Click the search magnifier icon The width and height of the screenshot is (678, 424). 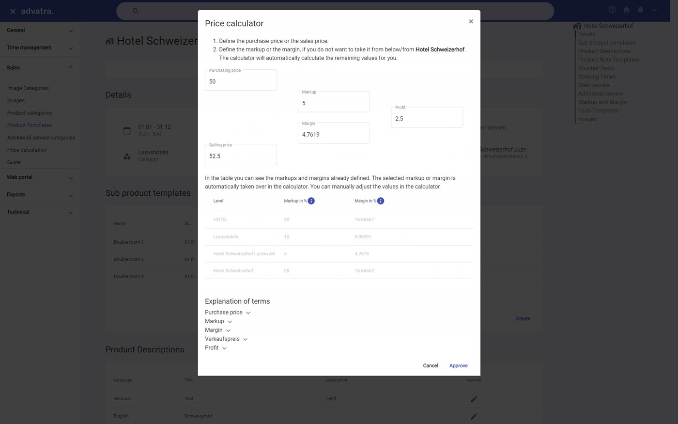pos(136,11)
